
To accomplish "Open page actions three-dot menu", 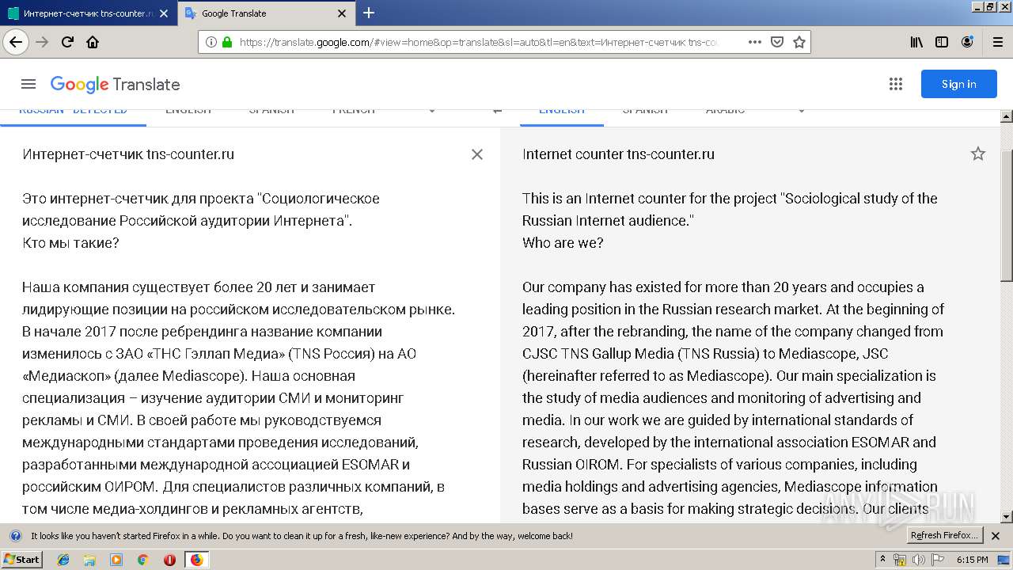I will point(755,42).
